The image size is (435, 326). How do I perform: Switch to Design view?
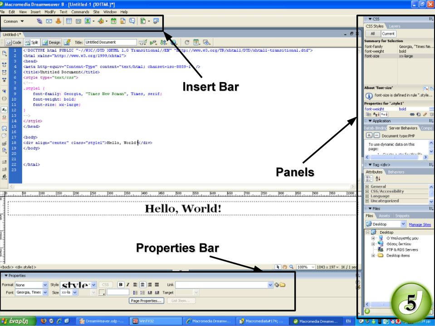point(52,43)
